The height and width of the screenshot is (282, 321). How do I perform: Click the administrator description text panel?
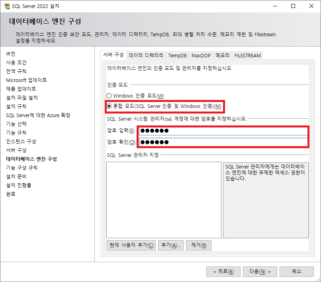[266, 200]
